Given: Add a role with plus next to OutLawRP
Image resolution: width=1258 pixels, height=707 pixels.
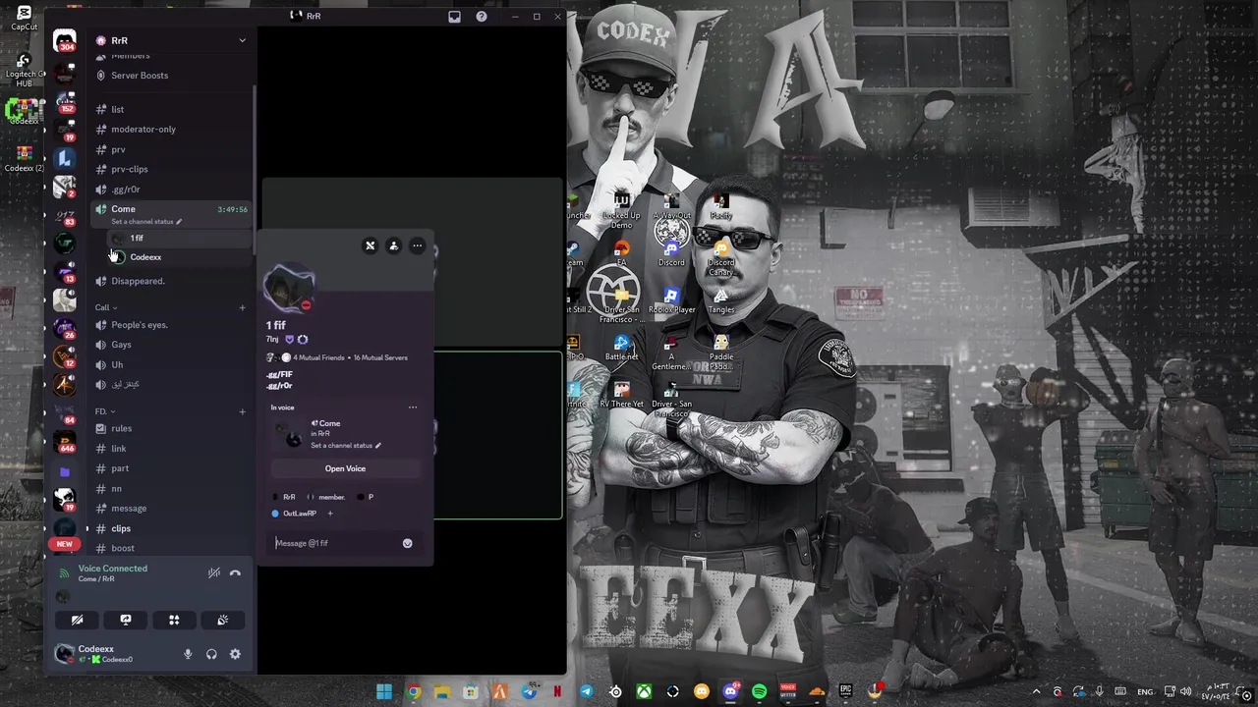Looking at the screenshot, I should tap(330, 514).
